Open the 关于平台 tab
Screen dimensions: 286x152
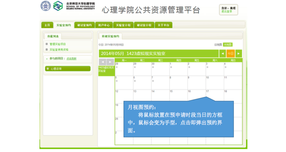[x=164, y=25]
